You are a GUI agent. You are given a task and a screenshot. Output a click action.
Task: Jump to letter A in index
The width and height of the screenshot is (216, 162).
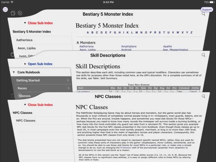coord(88,32)
